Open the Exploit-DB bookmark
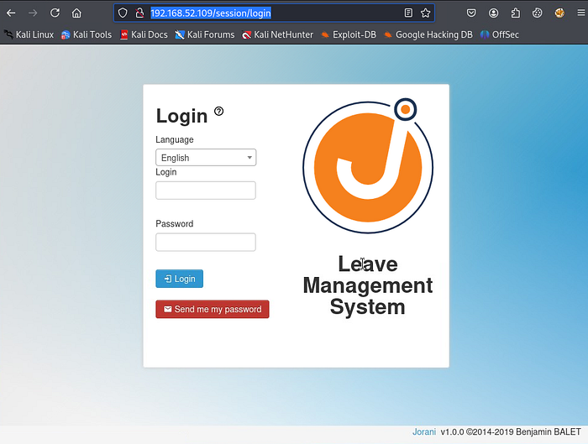 [349, 34]
